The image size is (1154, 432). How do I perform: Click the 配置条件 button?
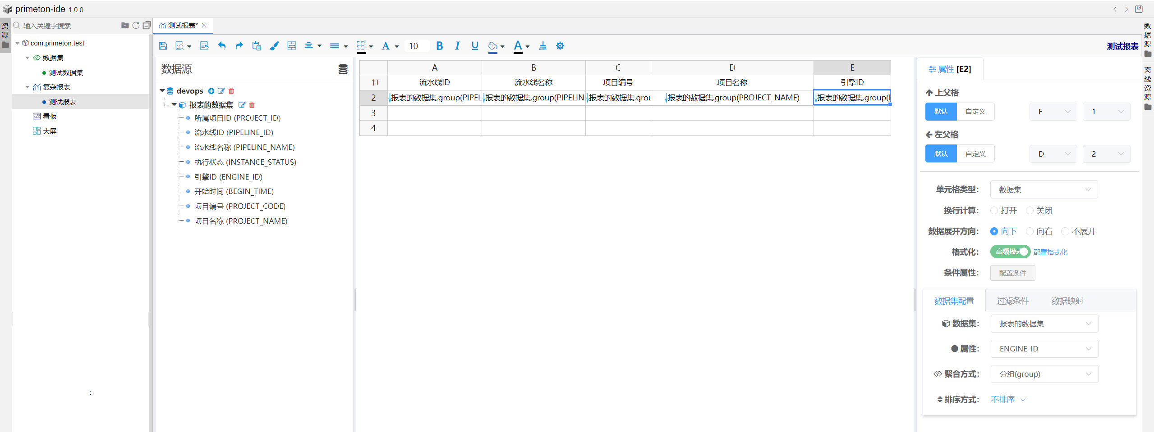(1012, 273)
